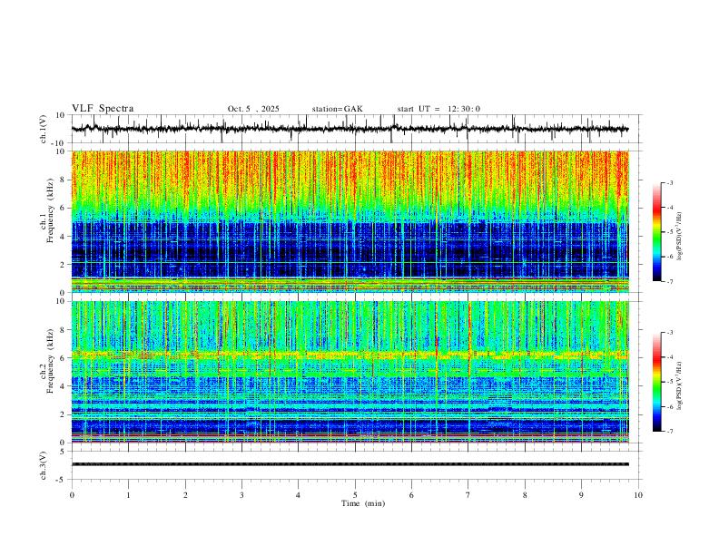Click the "Time (min)" x-axis label
This screenshot has height=555, width=719.
coord(363,503)
